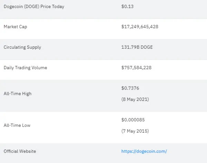Select the 'Circulating Supply' label
Screen dimensions: 207x163
click(22, 47)
